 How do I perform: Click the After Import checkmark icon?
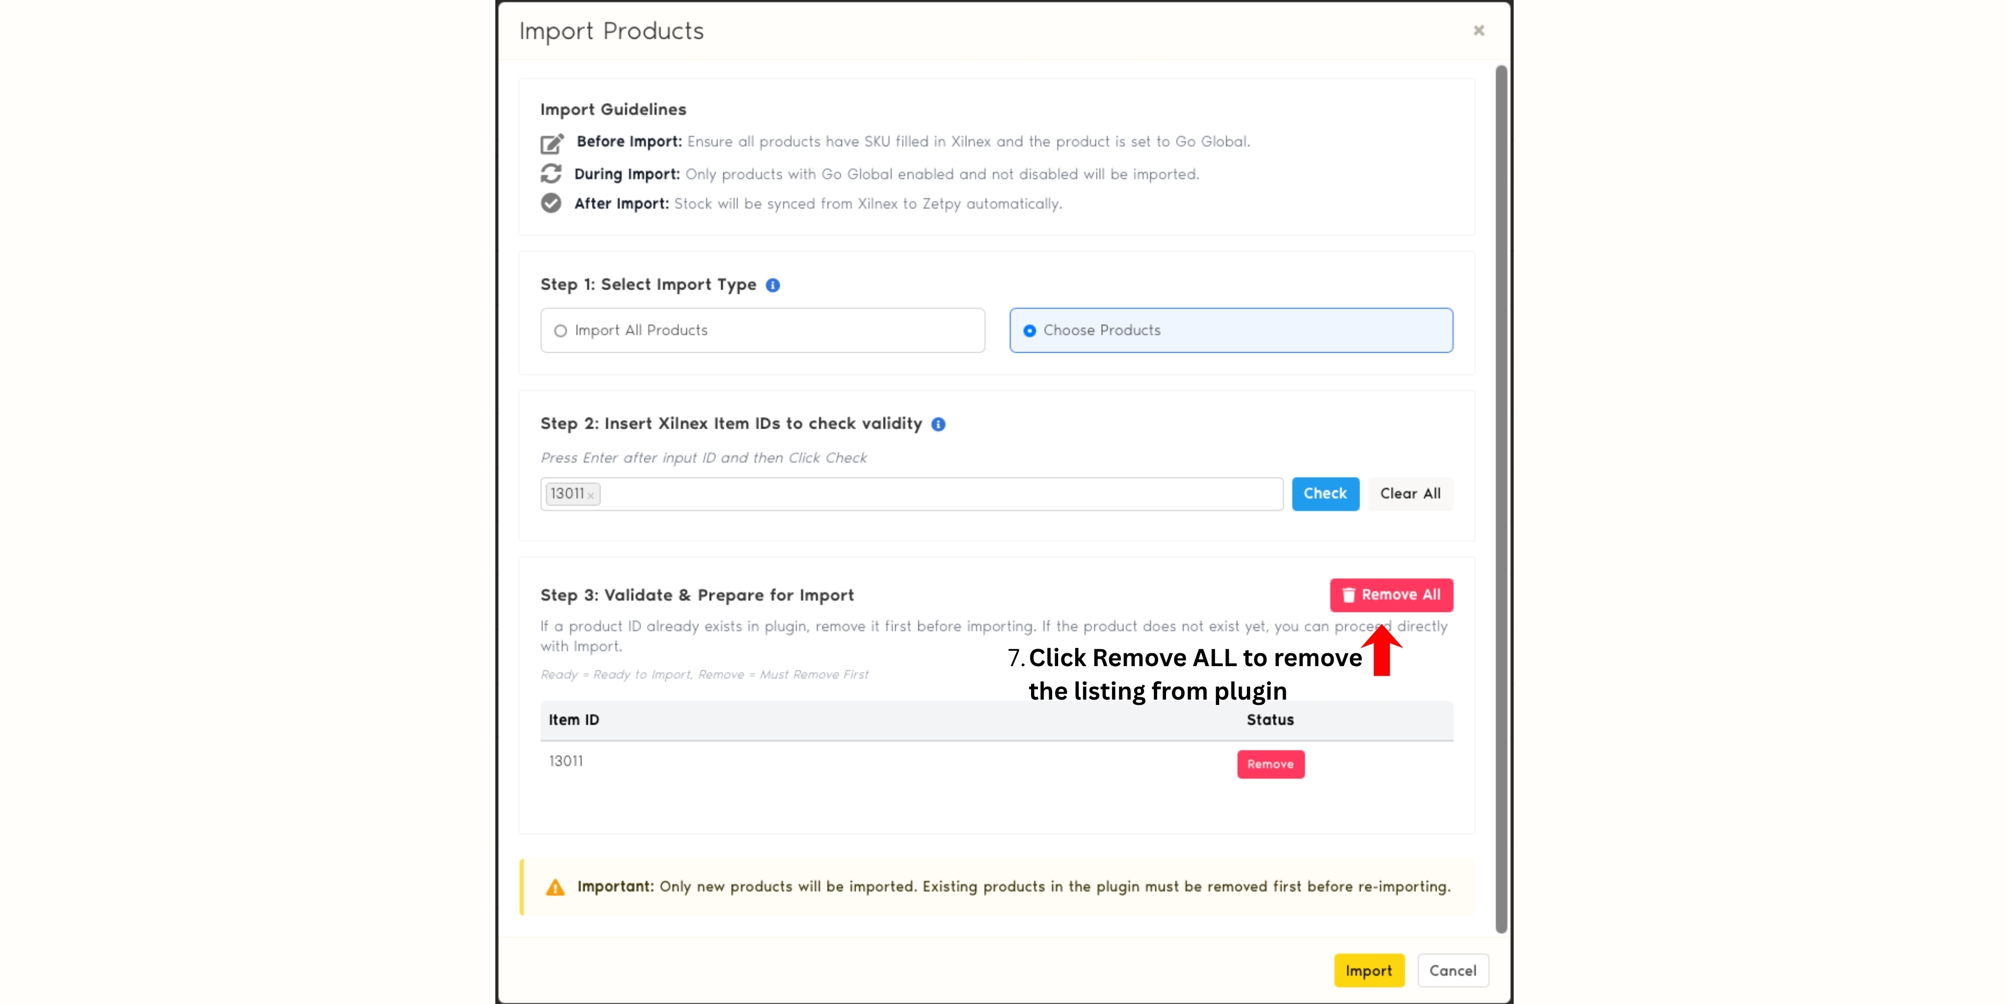551,203
